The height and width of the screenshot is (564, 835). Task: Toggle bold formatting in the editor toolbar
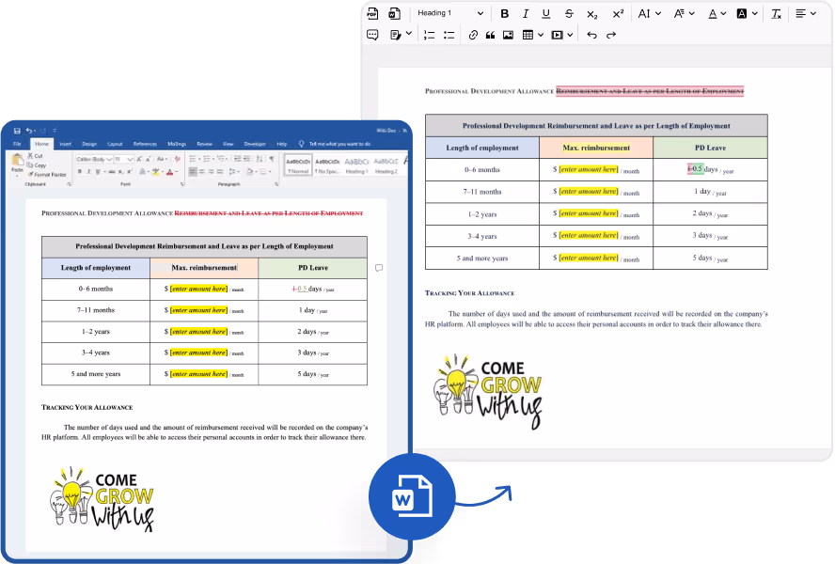tap(505, 13)
